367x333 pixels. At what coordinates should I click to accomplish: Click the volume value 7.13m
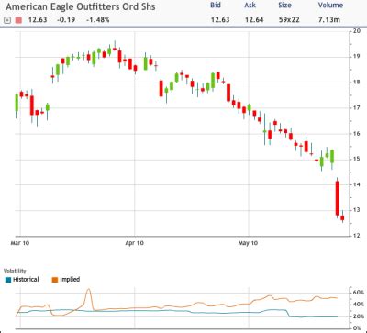329,20
